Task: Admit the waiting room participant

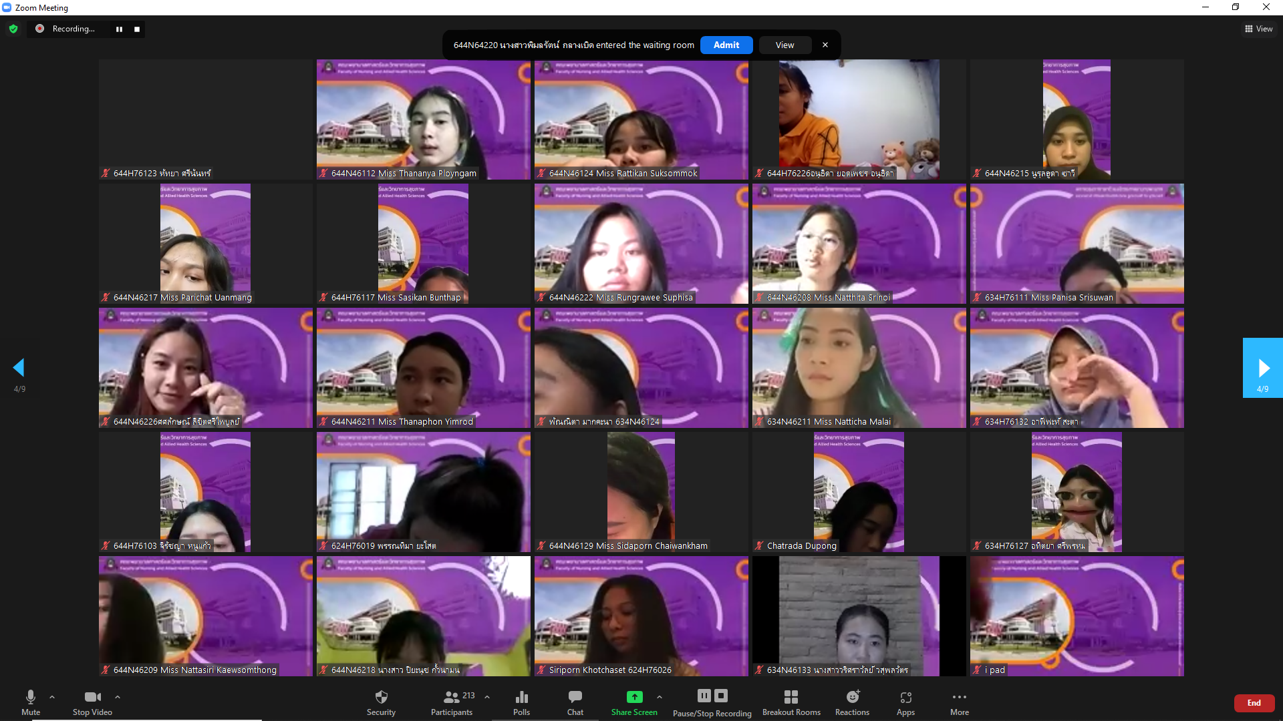Action: tap(726, 45)
